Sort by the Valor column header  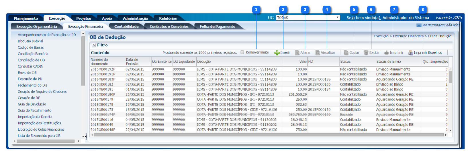(303, 61)
